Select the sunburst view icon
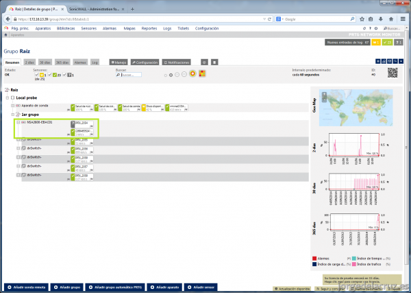Screen dimensions: 411x293 click(192, 74)
